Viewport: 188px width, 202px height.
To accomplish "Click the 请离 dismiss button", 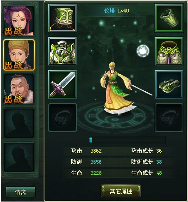I will (20, 192).
